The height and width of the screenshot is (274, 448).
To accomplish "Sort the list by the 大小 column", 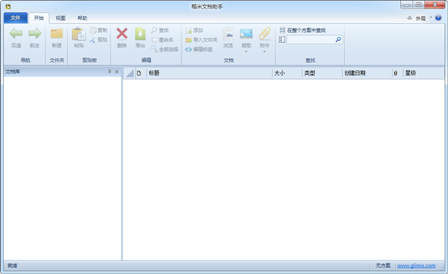I will tap(287, 73).
